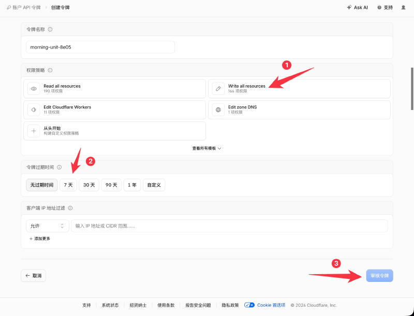Click the 构建自定义权限策略 text

point(61,133)
